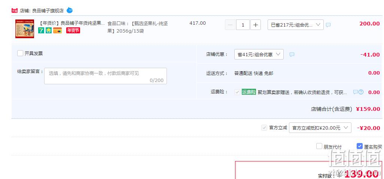
Task: Click the Tmall logo icon beside the store name
Action: (x=15, y=10)
